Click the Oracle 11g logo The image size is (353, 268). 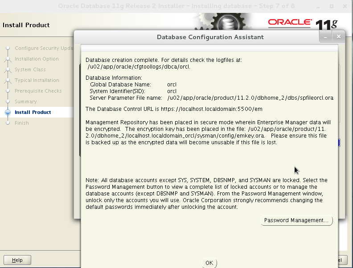[x=303, y=24]
